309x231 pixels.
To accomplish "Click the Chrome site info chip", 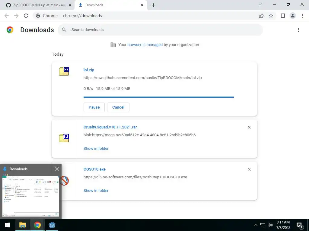I will (x=47, y=16).
